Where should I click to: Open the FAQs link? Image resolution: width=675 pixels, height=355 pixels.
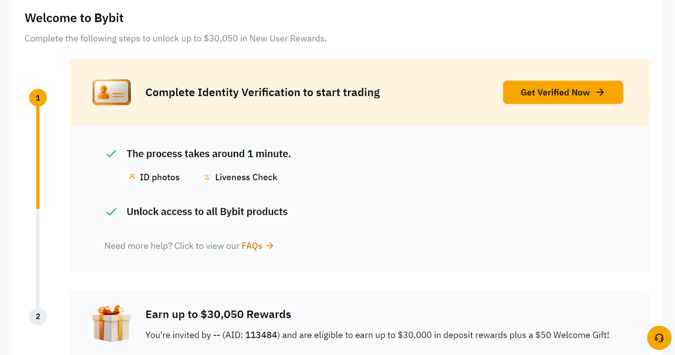[251, 246]
